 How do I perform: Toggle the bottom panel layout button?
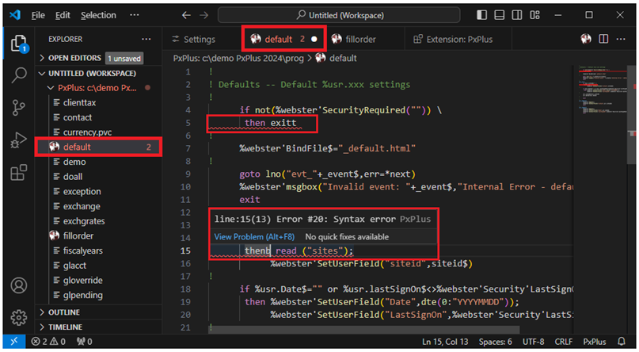pos(500,15)
